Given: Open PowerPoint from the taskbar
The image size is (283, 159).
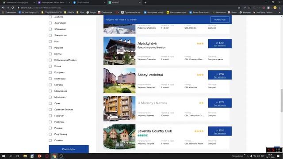Looking at the screenshot, I should click(x=39, y=156).
